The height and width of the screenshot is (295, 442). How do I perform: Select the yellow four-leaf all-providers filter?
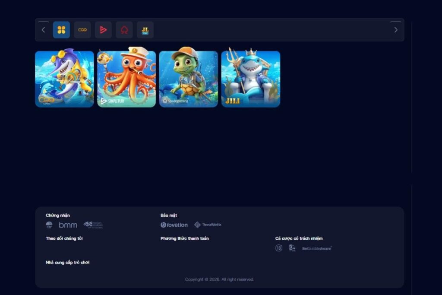click(x=61, y=30)
